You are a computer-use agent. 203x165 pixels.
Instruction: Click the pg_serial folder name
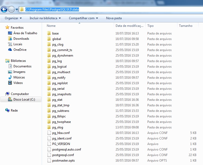pos(58,89)
